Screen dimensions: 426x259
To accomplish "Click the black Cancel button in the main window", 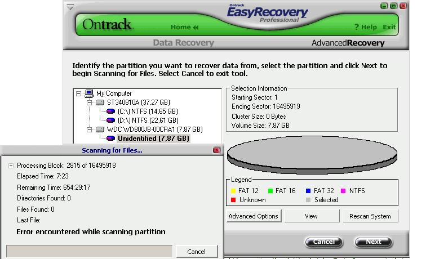I will 324,242.
